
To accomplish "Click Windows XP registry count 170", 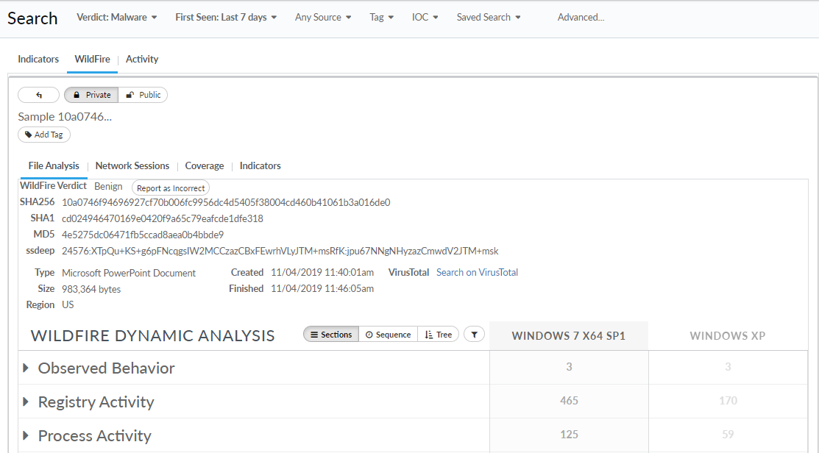I will tap(728, 401).
